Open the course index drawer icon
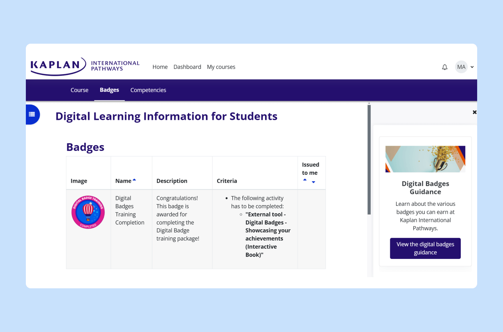 pyautogui.click(x=32, y=114)
